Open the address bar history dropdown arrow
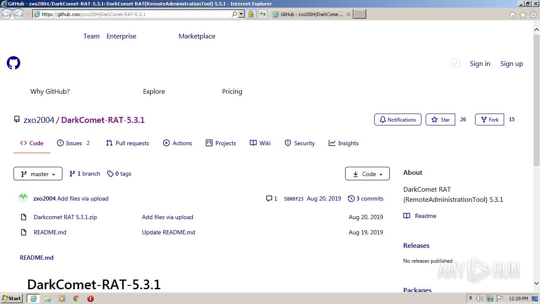 tap(241, 14)
